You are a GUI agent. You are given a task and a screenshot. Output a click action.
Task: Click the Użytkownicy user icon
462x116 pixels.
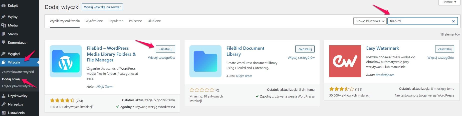4,96
